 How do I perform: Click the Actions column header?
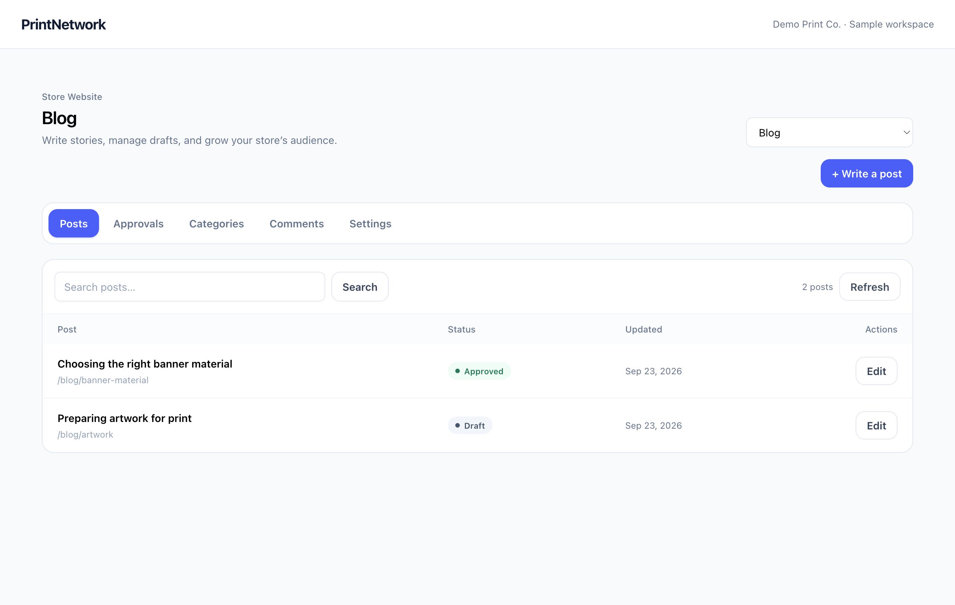pos(881,329)
